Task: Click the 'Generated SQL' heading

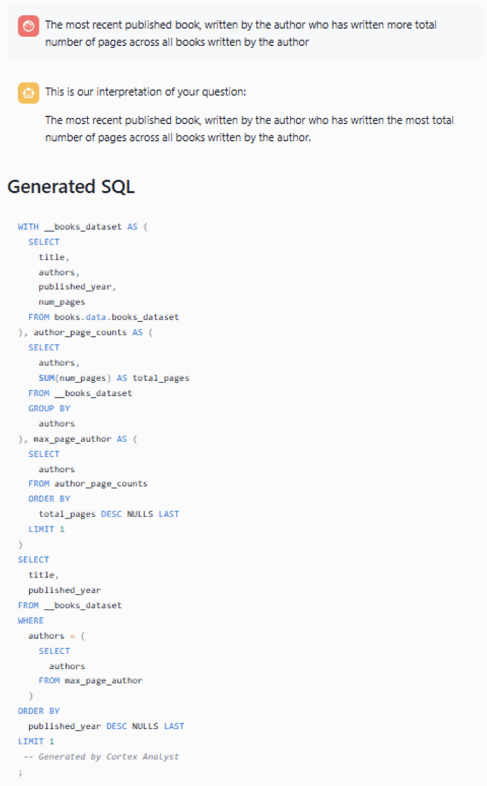Action: 70,187
